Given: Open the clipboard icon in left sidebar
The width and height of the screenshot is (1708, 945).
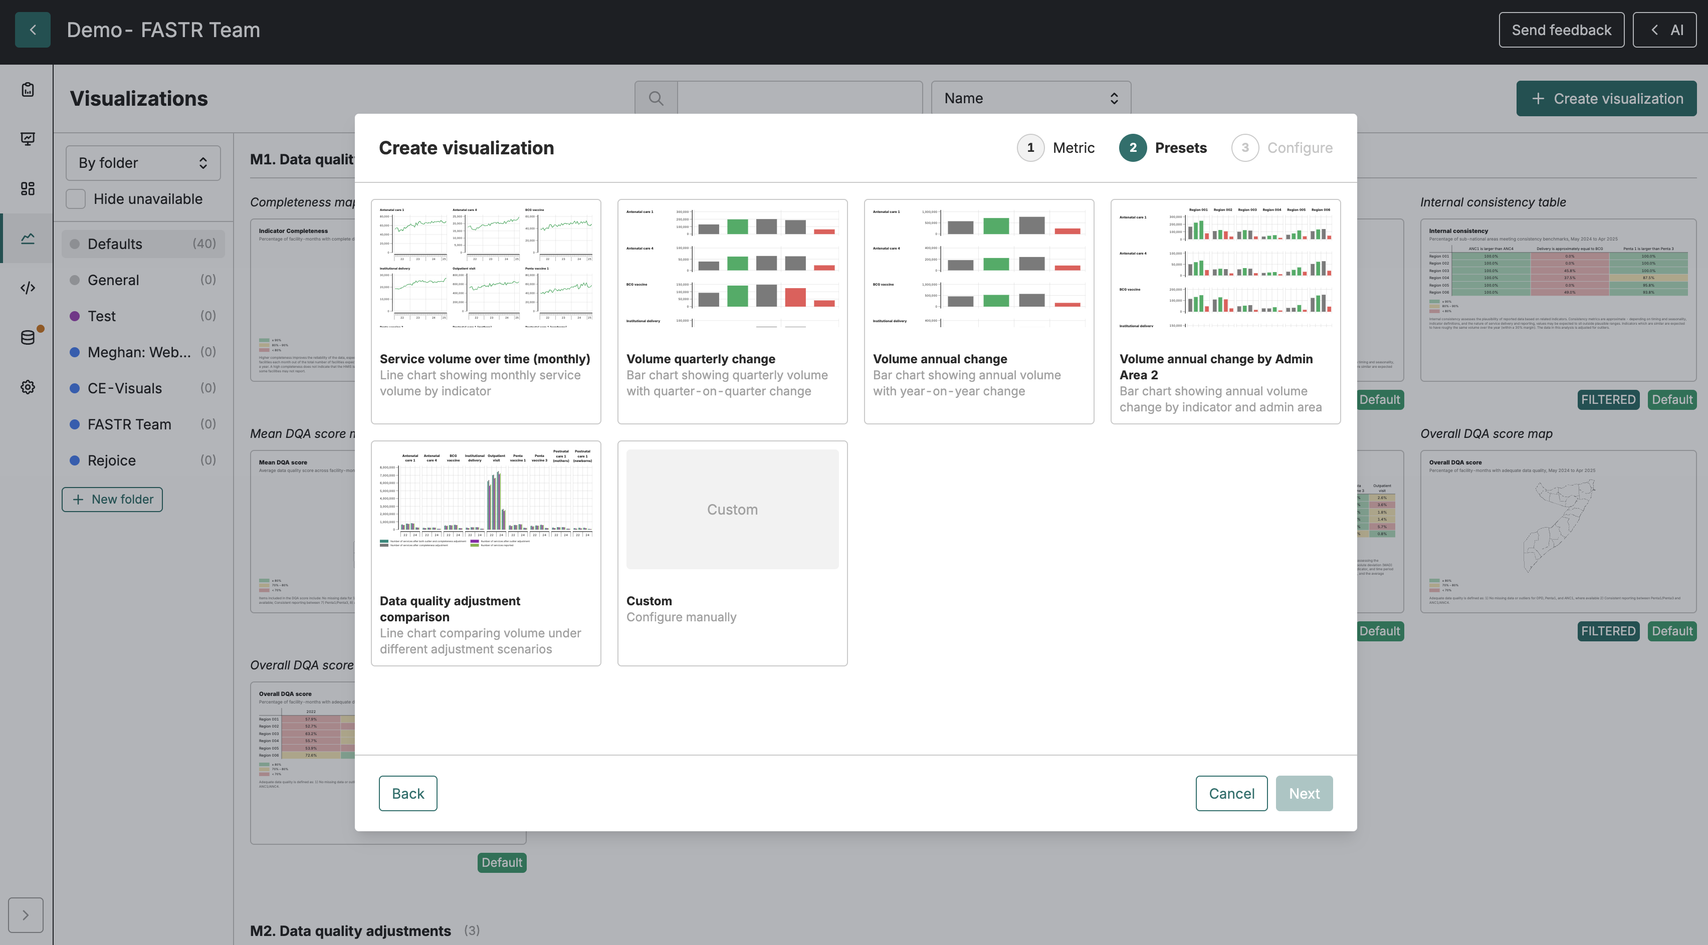Looking at the screenshot, I should [27, 90].
